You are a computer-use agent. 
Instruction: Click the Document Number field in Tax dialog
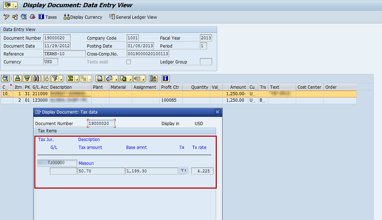pyautogui.click(x=101, y=124)
